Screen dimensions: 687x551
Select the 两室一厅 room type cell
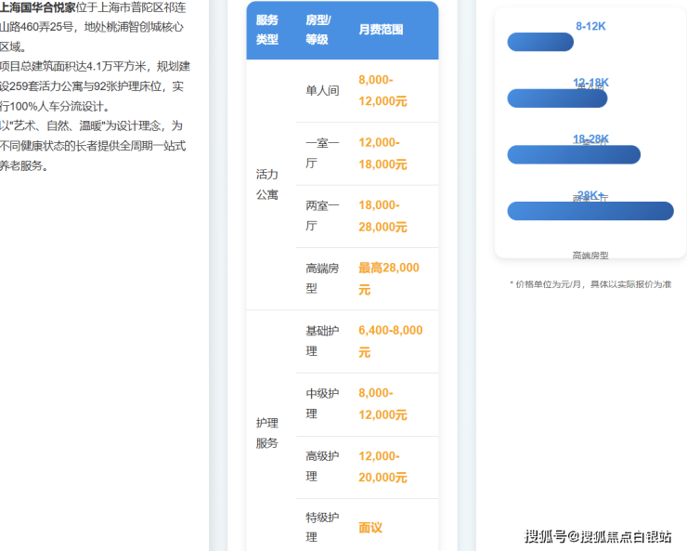(x=322, y=216)
